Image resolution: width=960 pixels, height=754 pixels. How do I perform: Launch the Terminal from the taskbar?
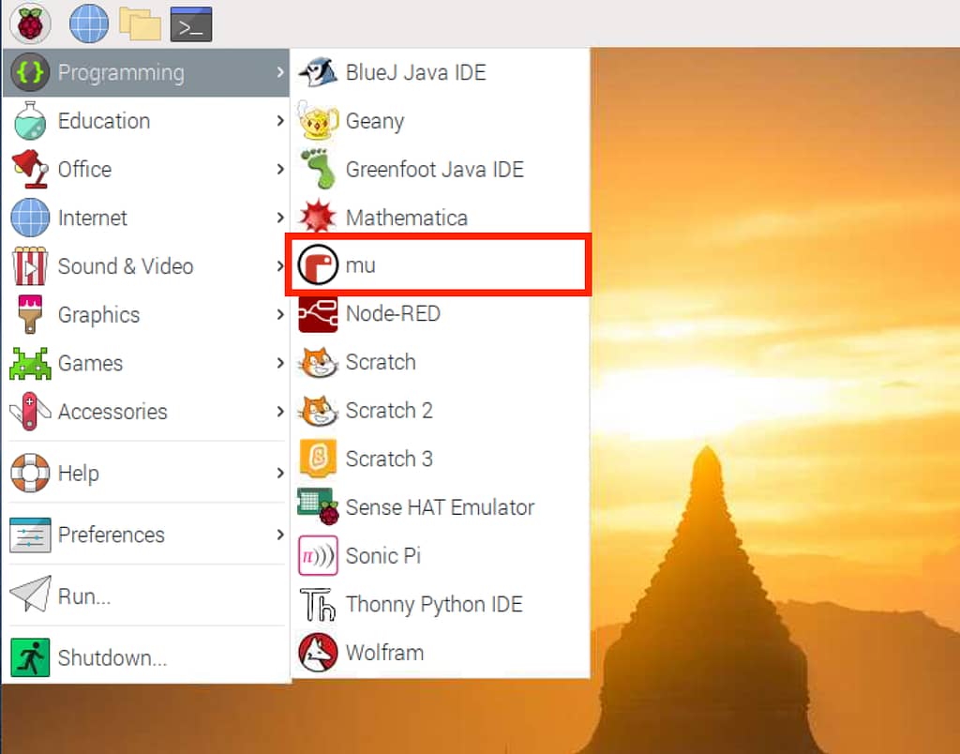[x=191, y=24]
